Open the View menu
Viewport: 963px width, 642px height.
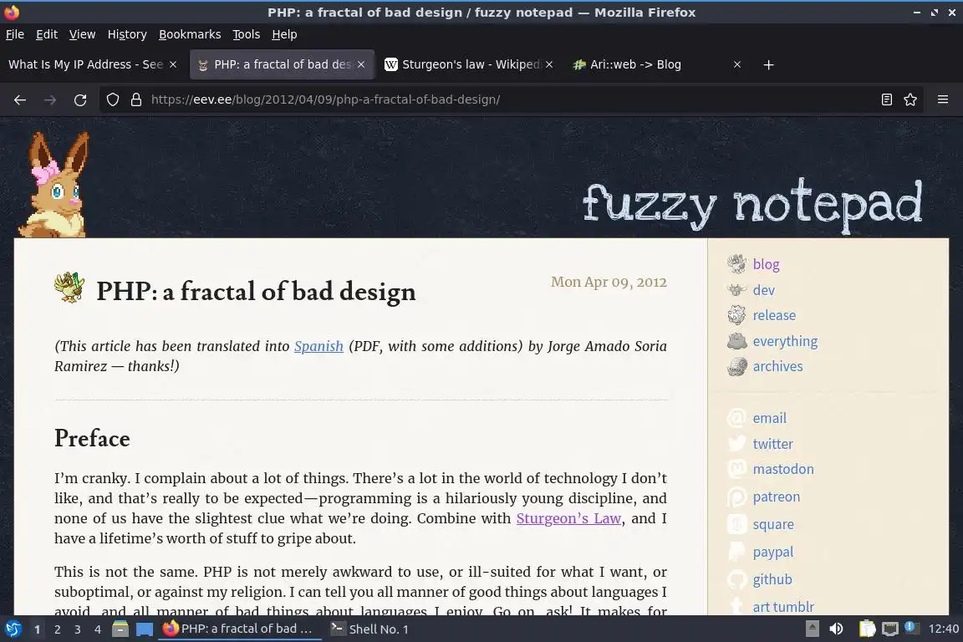point(82,34)
